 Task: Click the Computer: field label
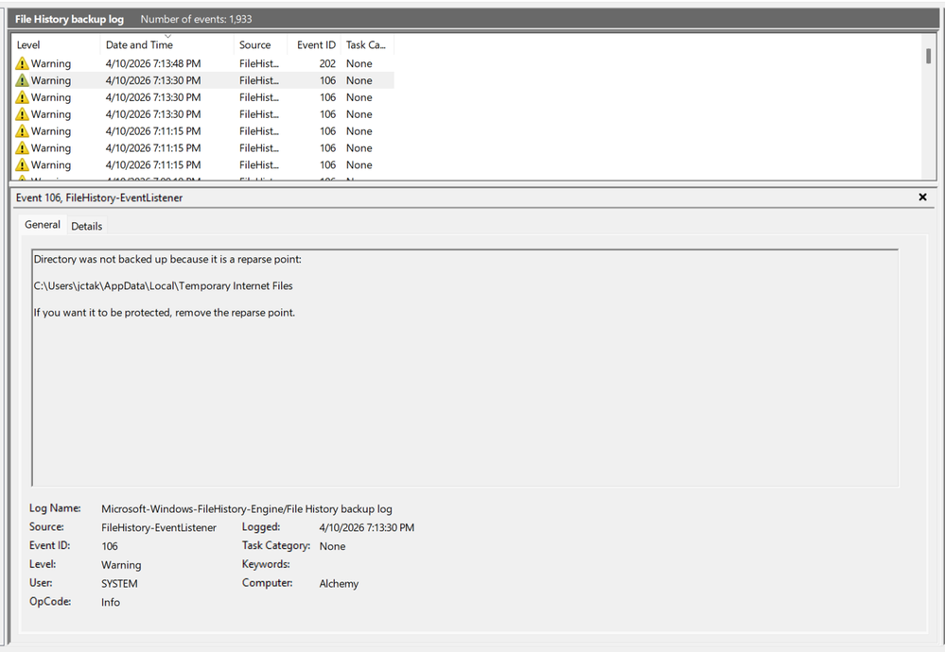pos(267,583)
